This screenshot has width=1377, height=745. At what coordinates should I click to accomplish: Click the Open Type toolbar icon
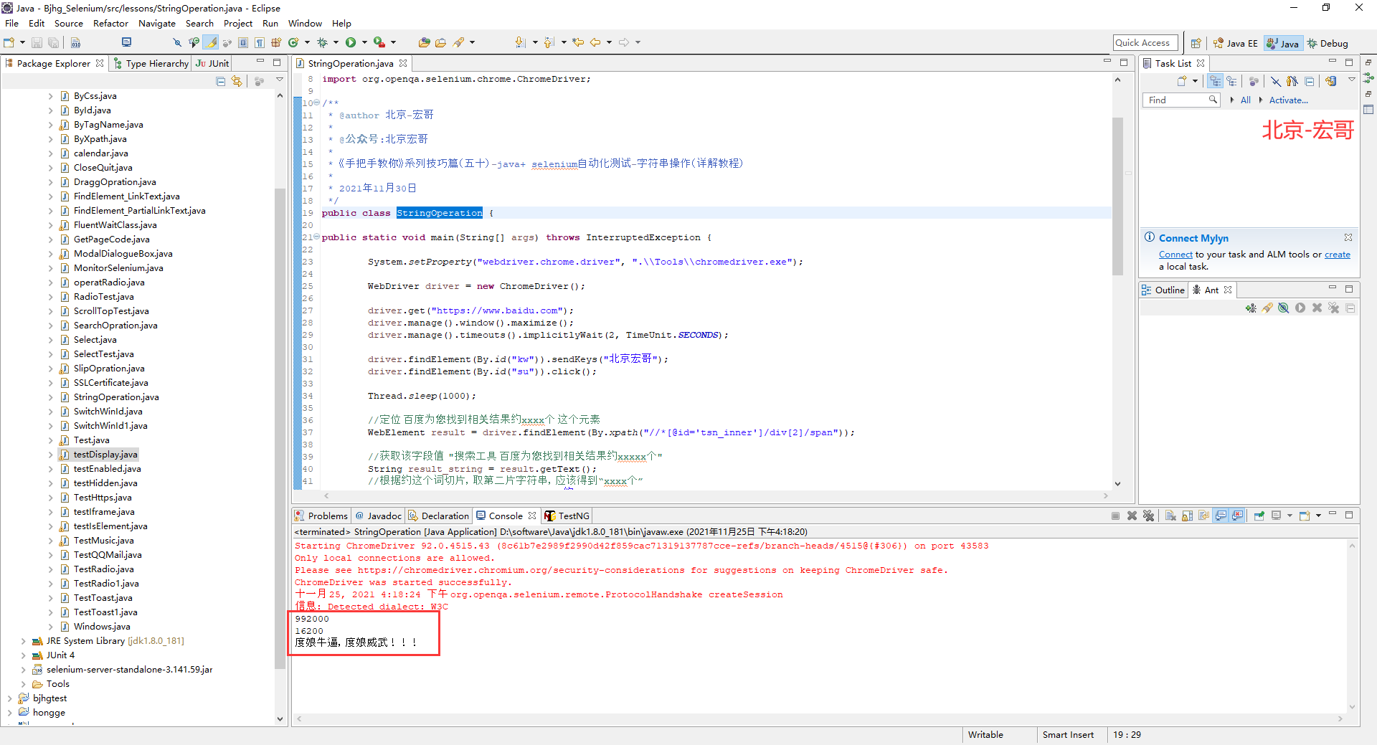425,42
